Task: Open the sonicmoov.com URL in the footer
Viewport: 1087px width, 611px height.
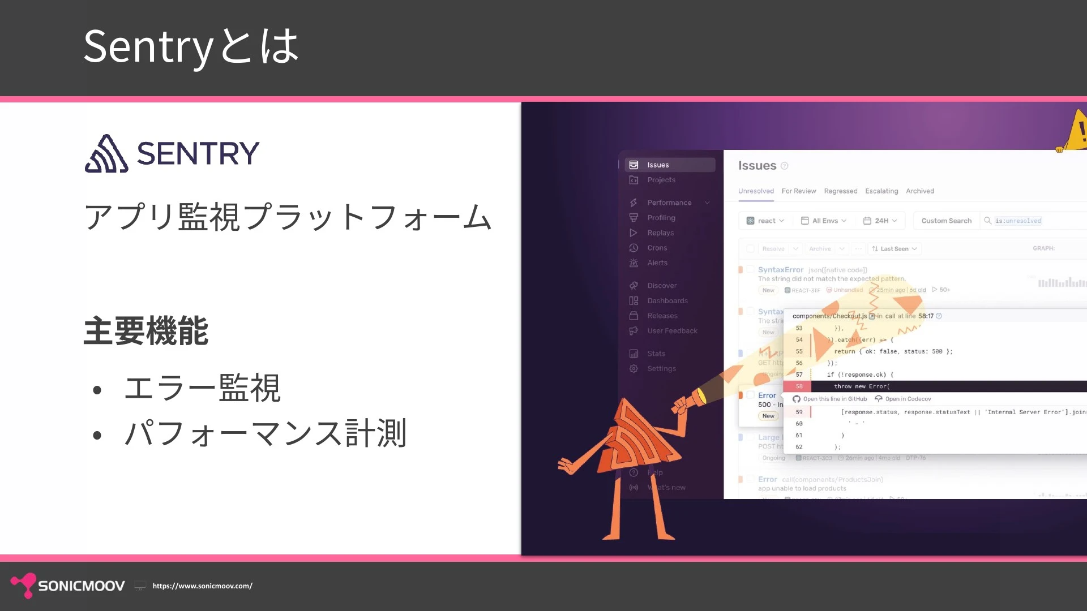Action: point(203,586)
